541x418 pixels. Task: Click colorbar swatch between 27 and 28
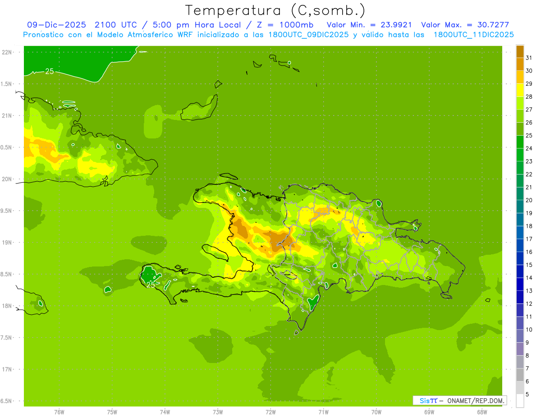tap(520, 103)
